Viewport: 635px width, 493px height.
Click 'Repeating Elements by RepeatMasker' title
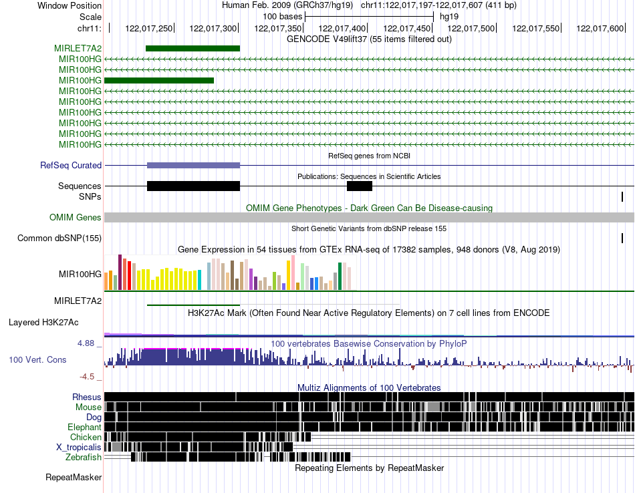tap(370, 468)
